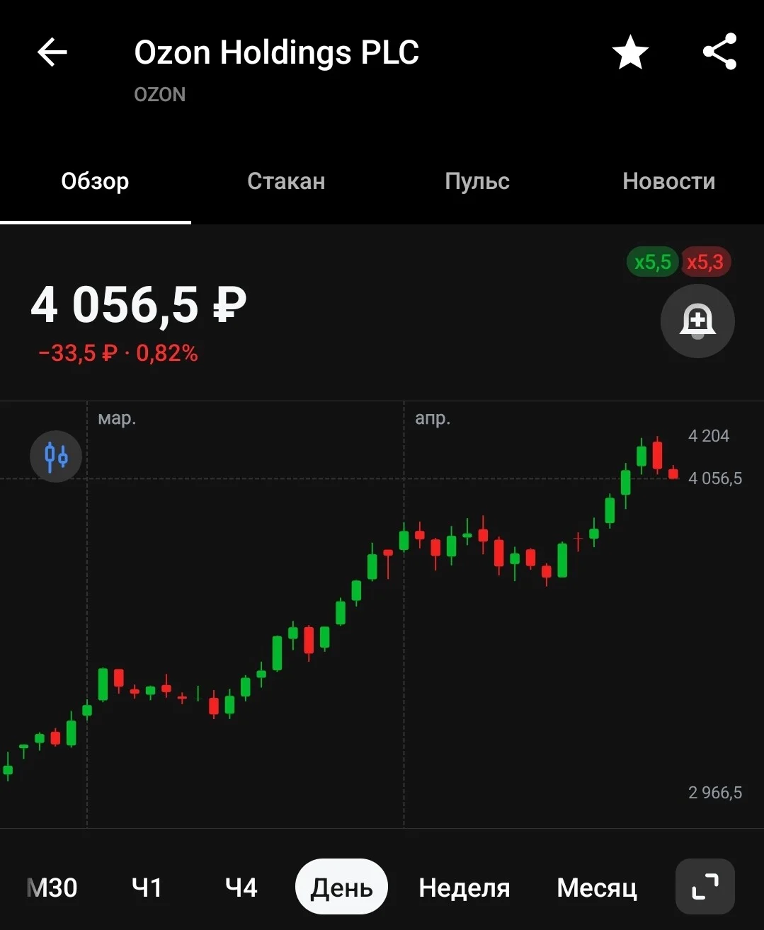Open the share icon
Screen dimensions: 764x930
pyautogui.click(x=720, y=52)
